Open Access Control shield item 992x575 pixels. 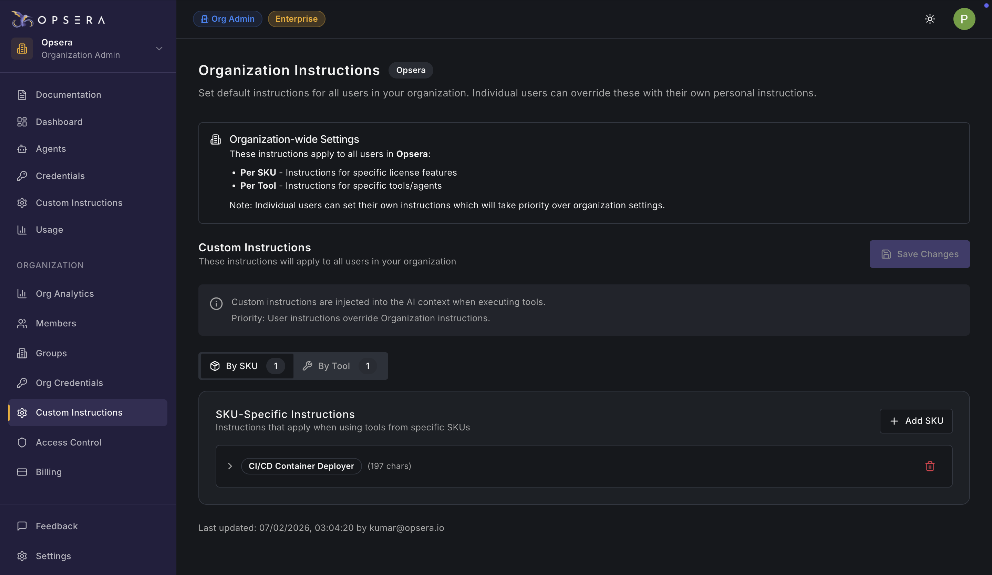69,442
